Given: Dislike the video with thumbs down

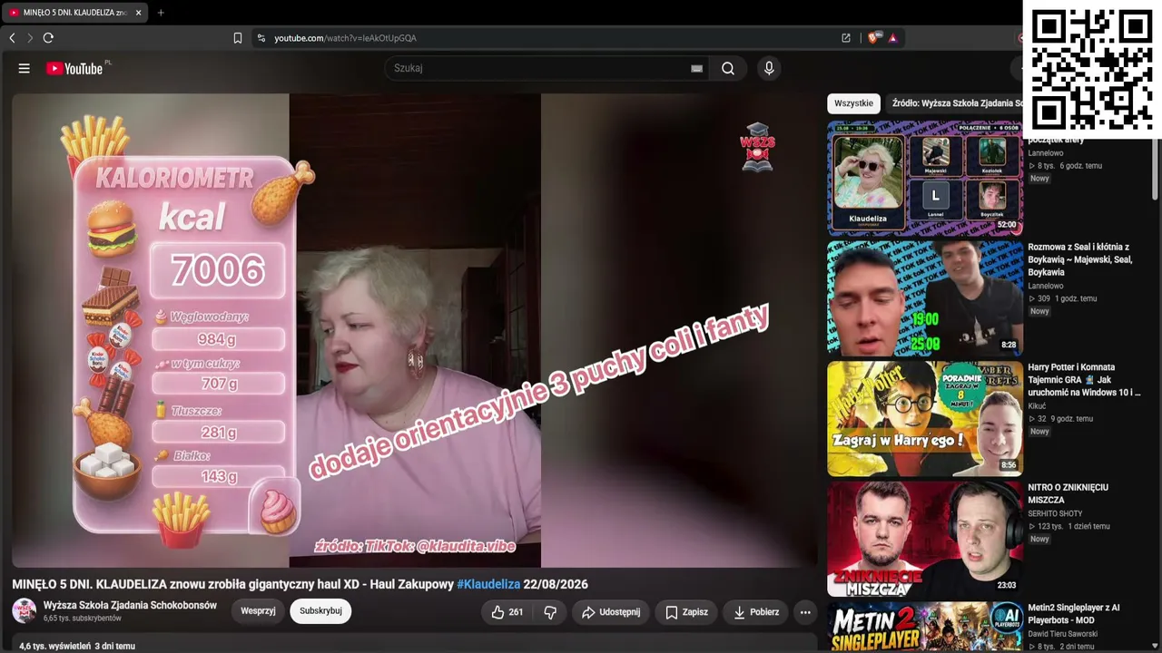Looking at the screenshot, I should pyautogui.click(x=550, y=612).
